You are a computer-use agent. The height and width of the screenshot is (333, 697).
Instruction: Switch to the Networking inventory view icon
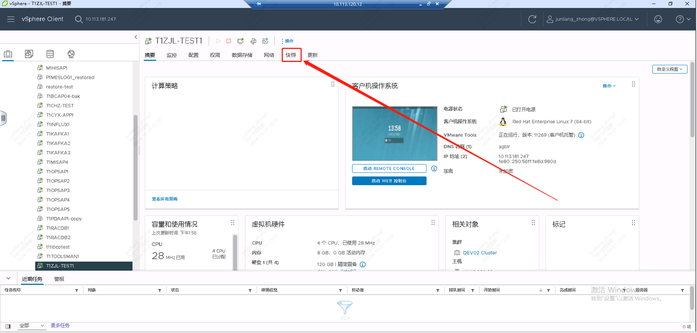point(71,54)
